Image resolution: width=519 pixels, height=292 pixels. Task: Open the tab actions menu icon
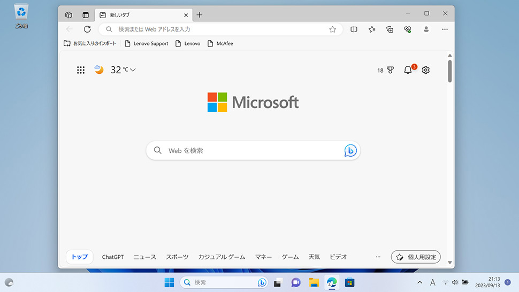[x=86, y=15]
